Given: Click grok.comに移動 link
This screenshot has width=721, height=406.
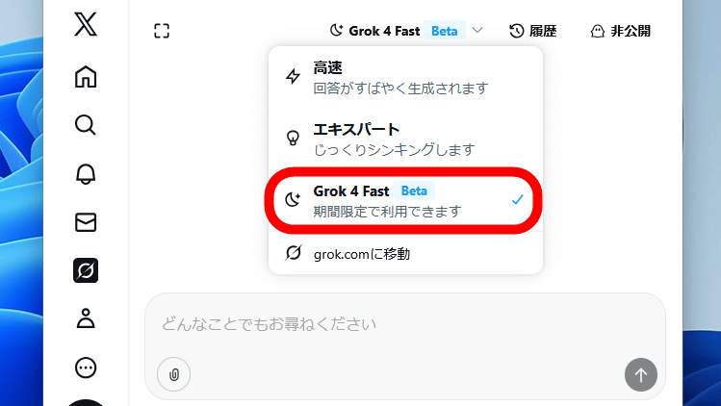Looking at the screenshot, I should [404, 254].
